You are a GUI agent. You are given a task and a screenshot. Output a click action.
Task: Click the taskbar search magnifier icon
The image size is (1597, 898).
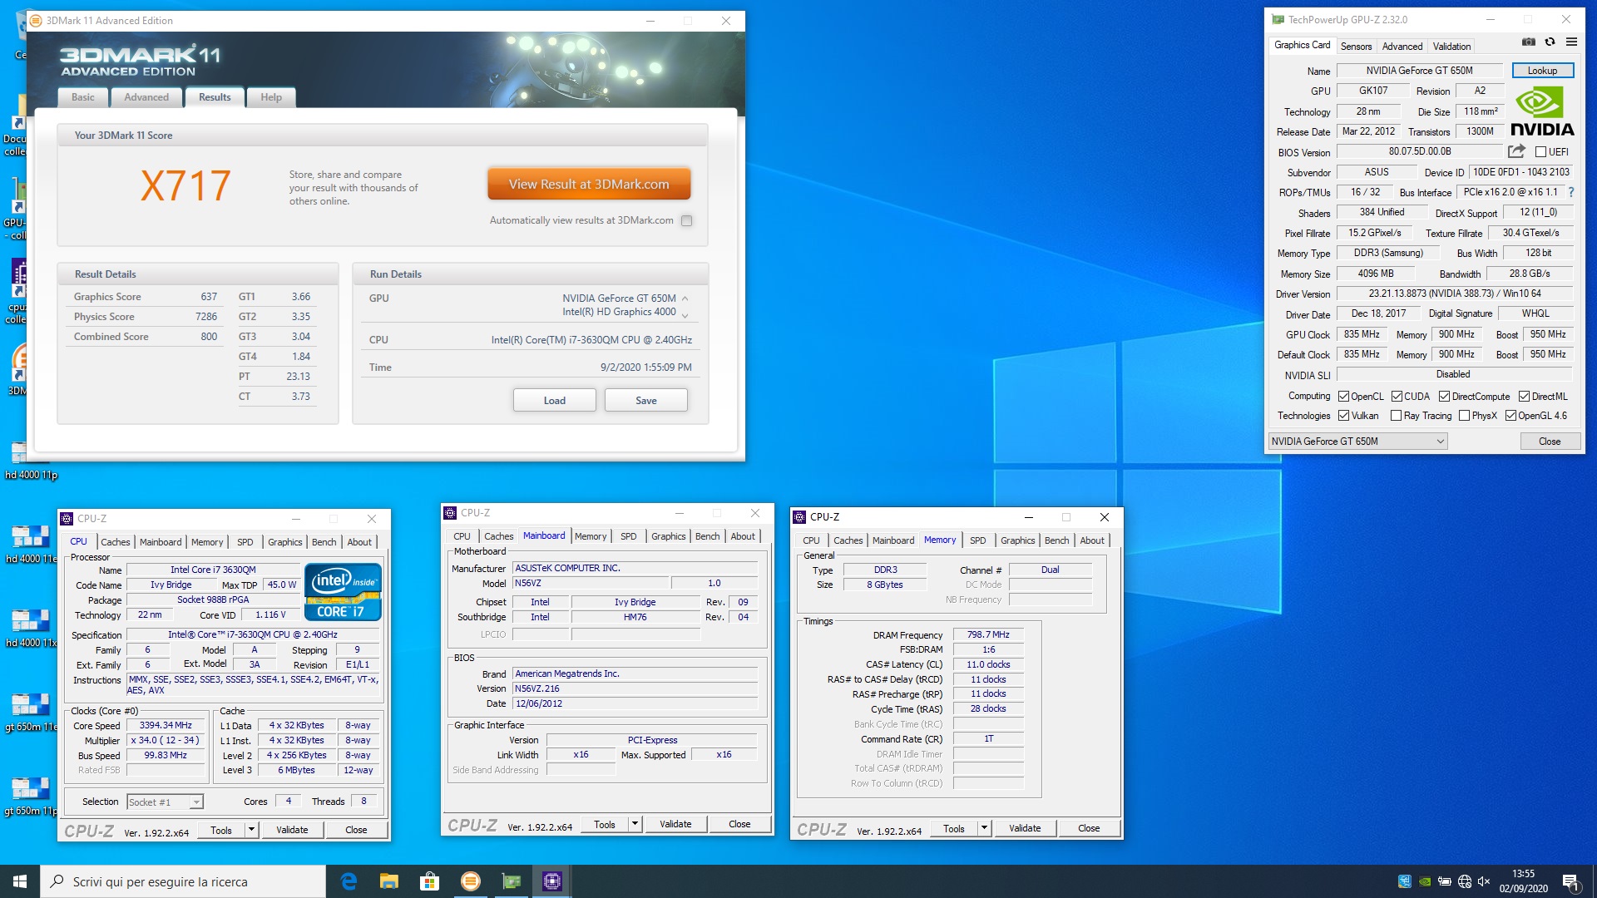57,881
